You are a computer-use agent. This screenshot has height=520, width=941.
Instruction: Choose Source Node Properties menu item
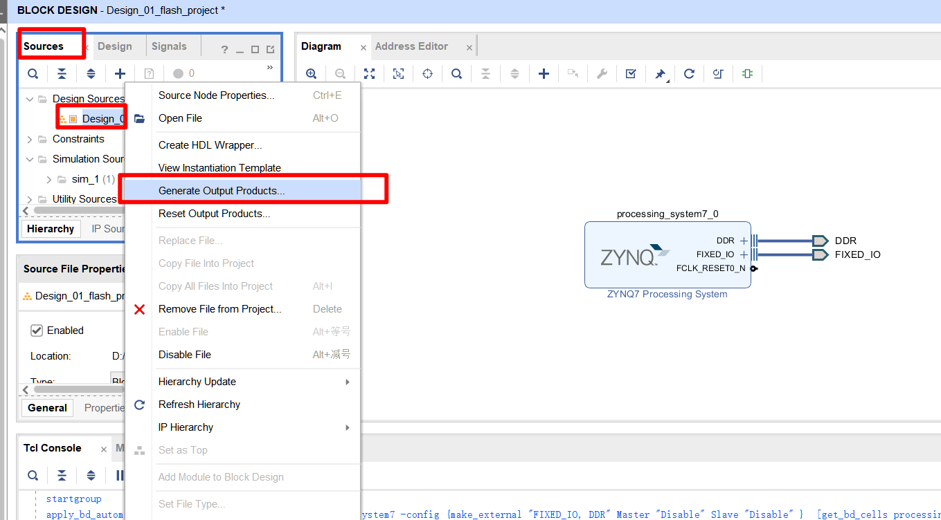(242, 95)
